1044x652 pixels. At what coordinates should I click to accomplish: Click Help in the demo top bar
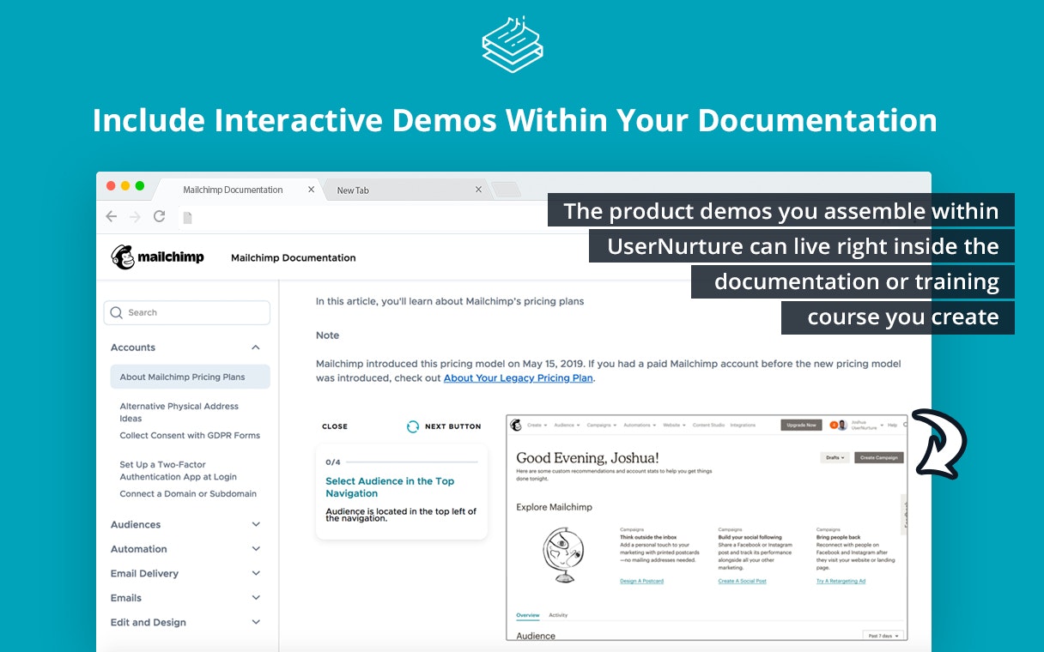893,425
